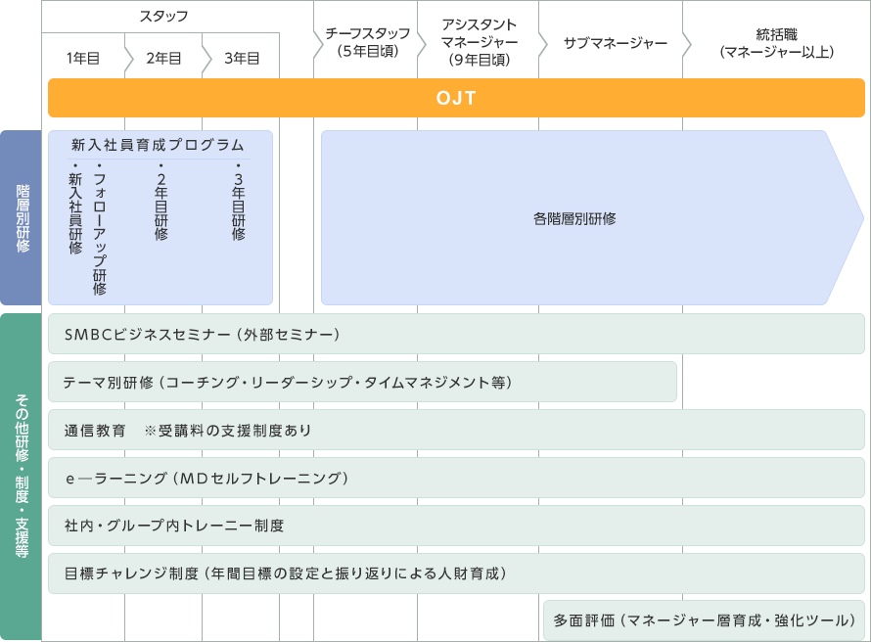Click the 通信教育 bar
Image resolution: width=871 pixels, height=642 pixels.
pyautogui.click(x=456, y=430)
